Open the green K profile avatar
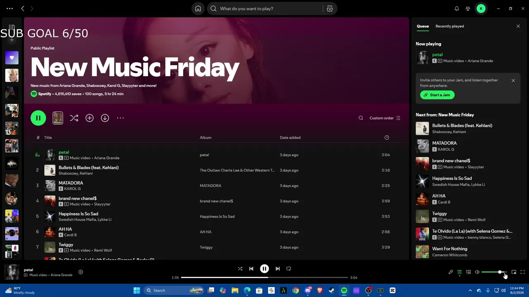The height and width of the screenshot is (297, 529). [x=481, y=9]
